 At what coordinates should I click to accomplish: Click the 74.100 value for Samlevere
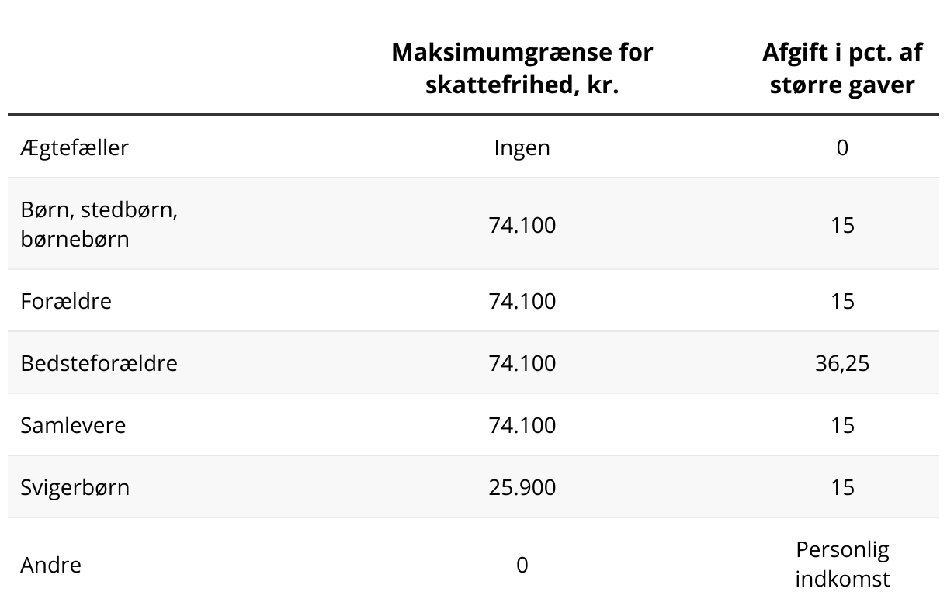pos(522,425)
